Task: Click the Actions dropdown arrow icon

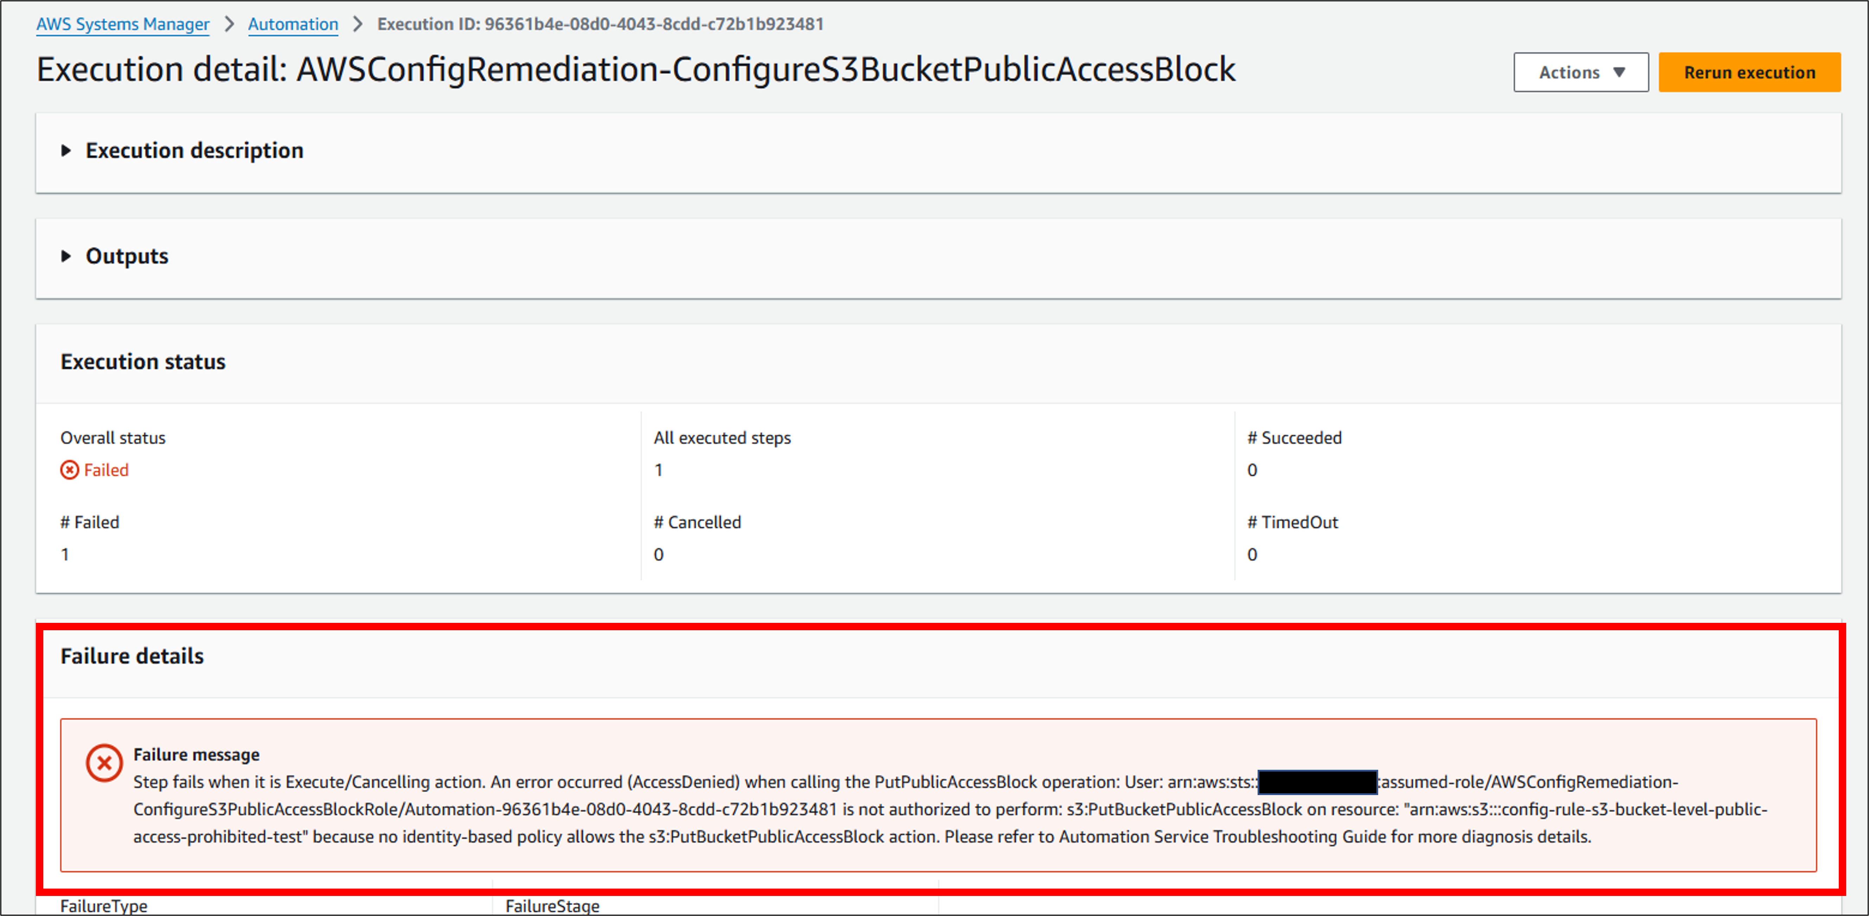Action: coord(1619,72)
